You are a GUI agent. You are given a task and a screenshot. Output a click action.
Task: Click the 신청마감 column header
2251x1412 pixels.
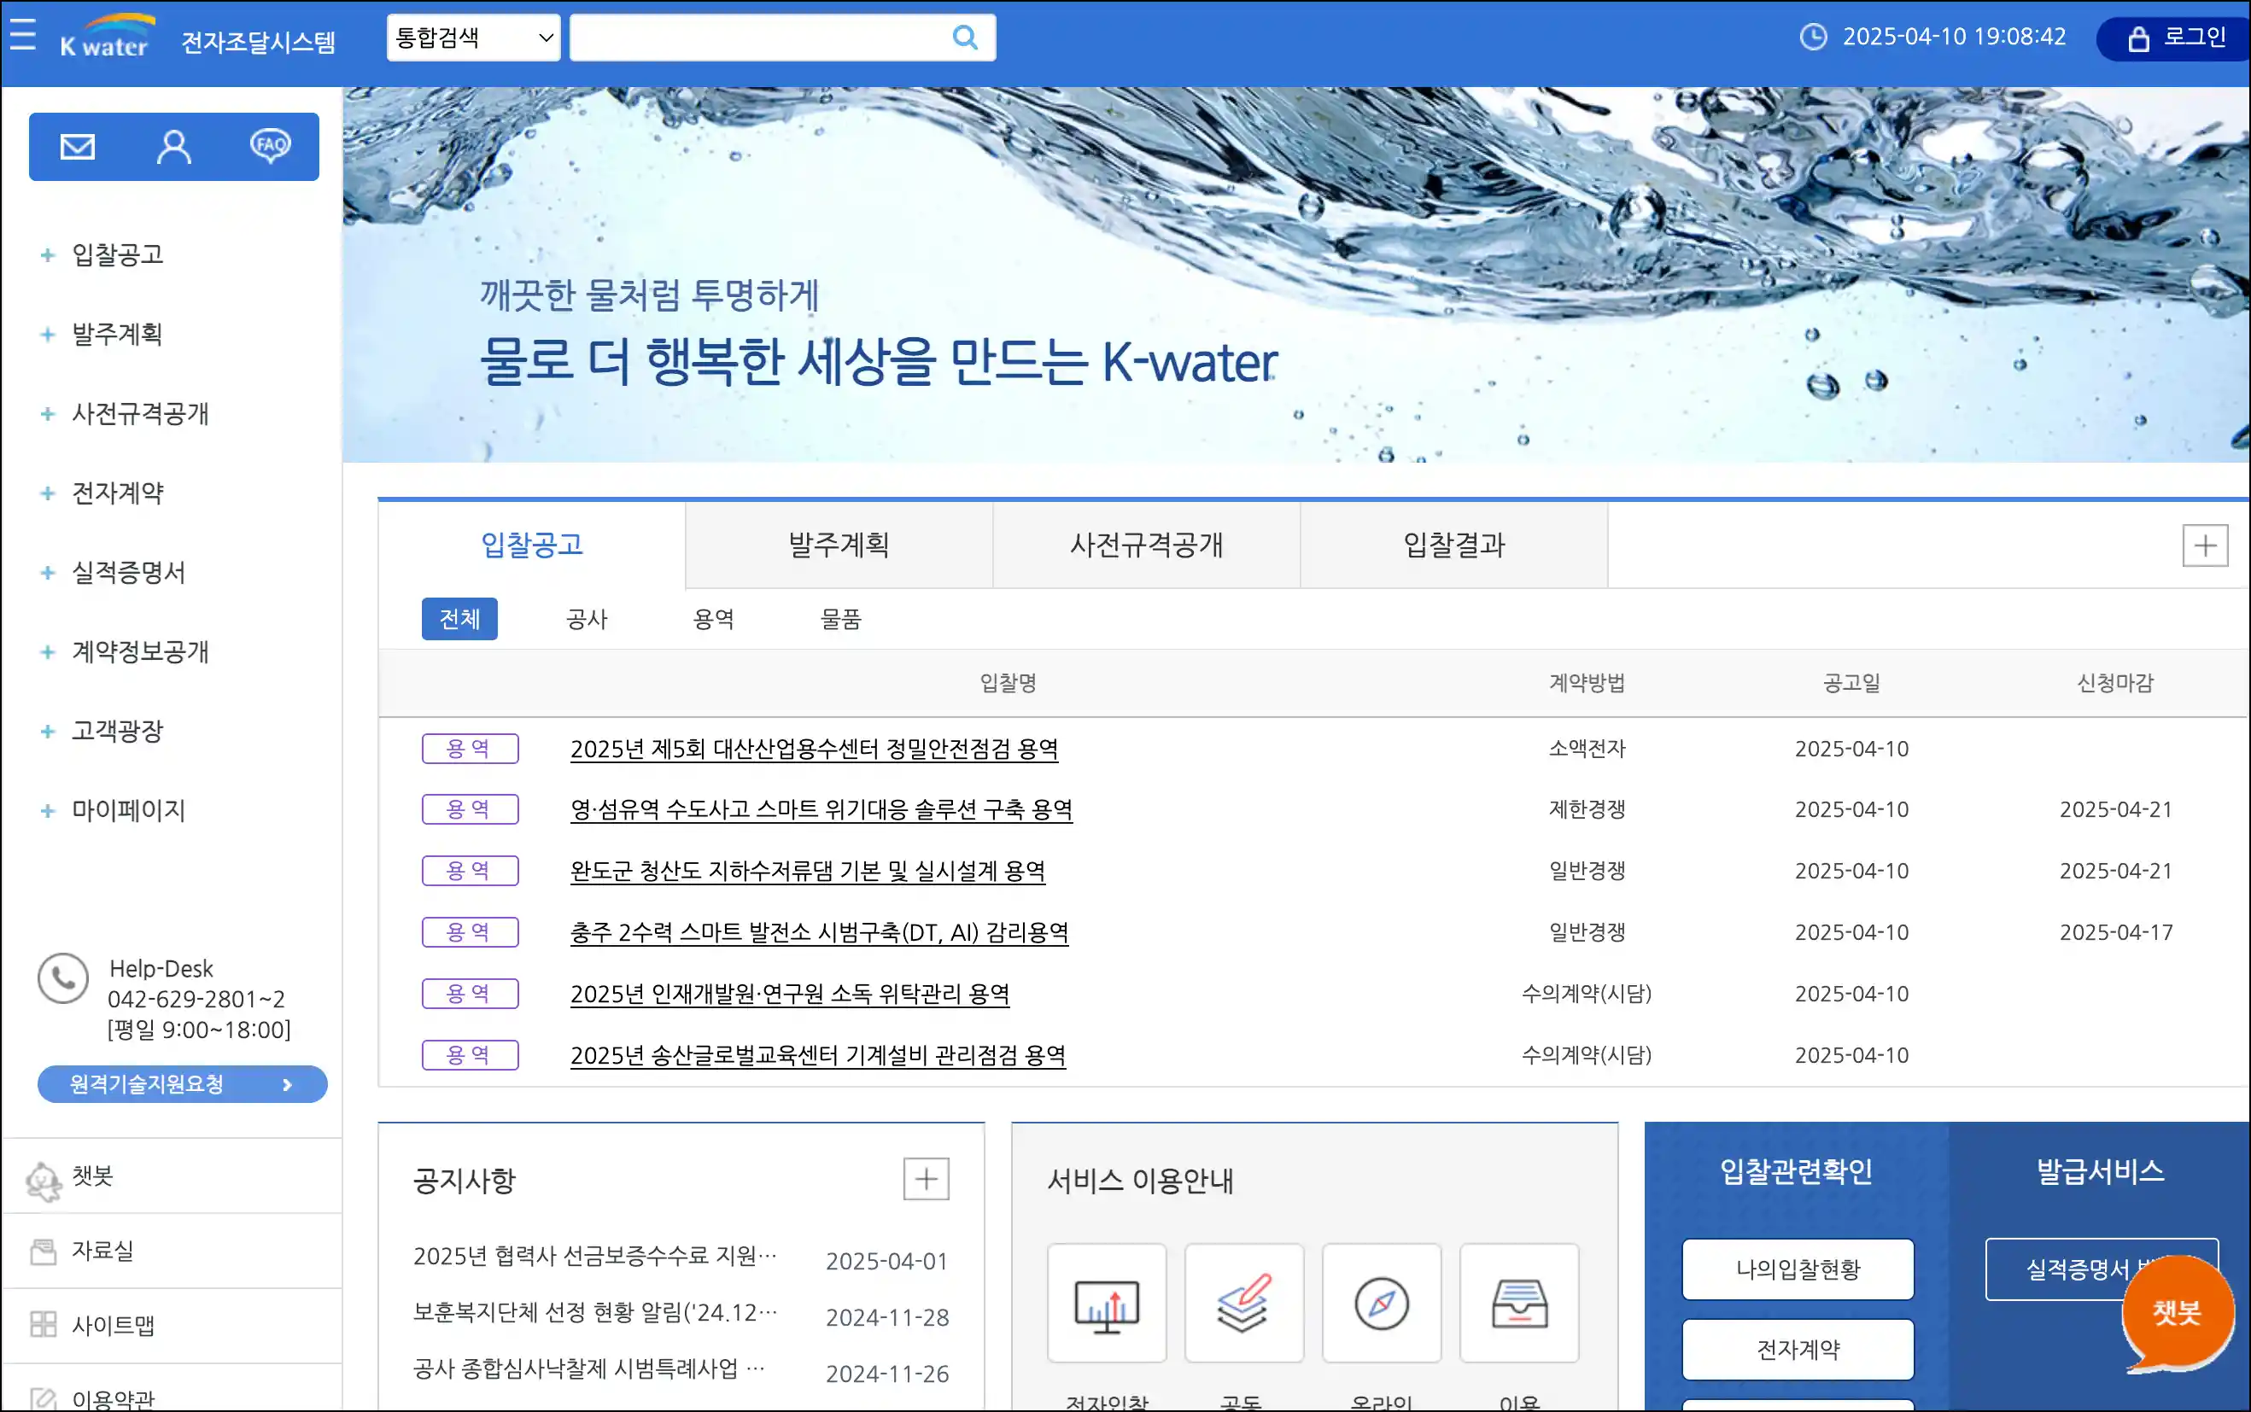[2115, 683]
